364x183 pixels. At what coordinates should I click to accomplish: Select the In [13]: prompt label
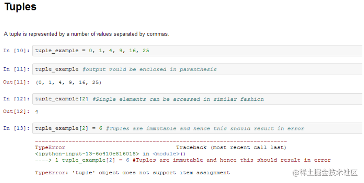click(x=17, y=128)
